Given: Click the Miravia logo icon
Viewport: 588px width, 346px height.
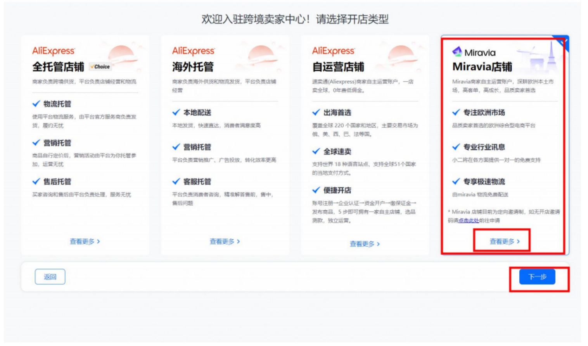Looking at the screenshot, I should coord(457,51).
